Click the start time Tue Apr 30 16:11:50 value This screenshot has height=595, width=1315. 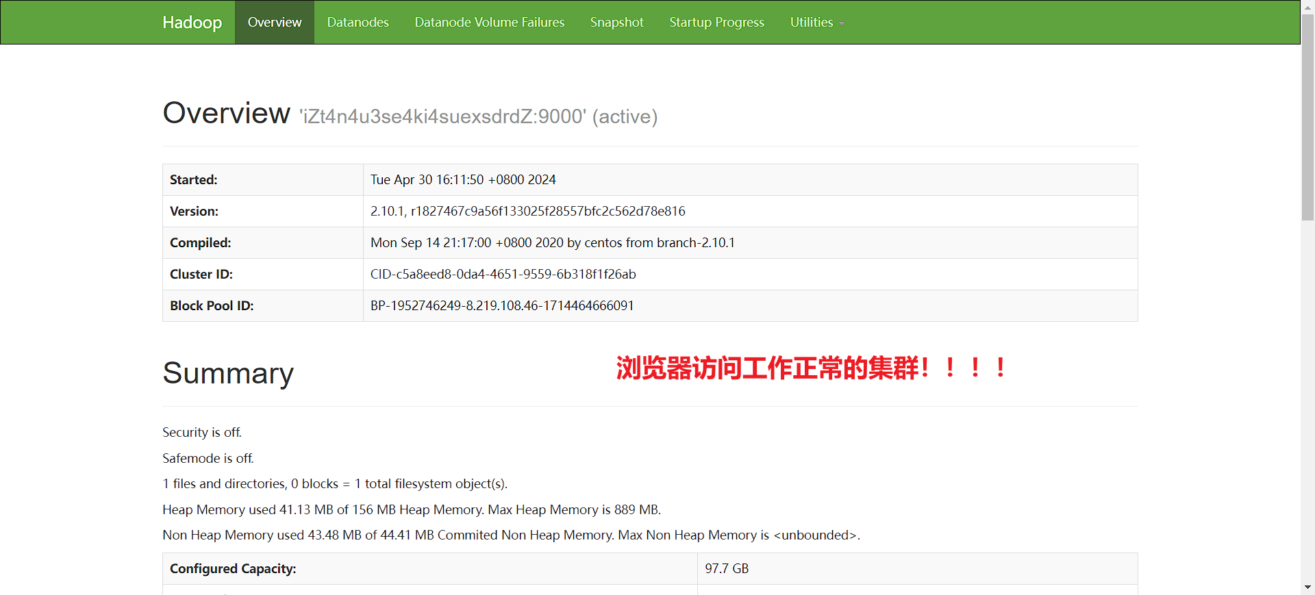(463, 179)
